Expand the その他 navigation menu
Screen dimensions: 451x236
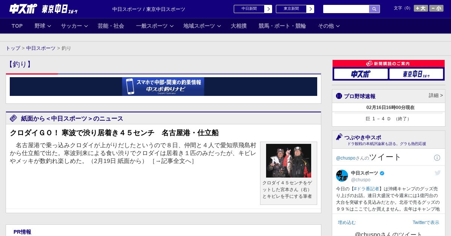coord(329,26)
